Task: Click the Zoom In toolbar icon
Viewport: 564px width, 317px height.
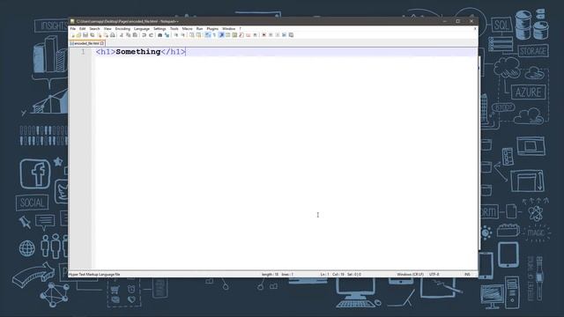Action: (176, 35)
